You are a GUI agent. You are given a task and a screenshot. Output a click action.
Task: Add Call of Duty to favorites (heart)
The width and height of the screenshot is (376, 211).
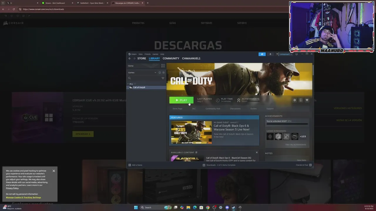(x=307, y=100)
